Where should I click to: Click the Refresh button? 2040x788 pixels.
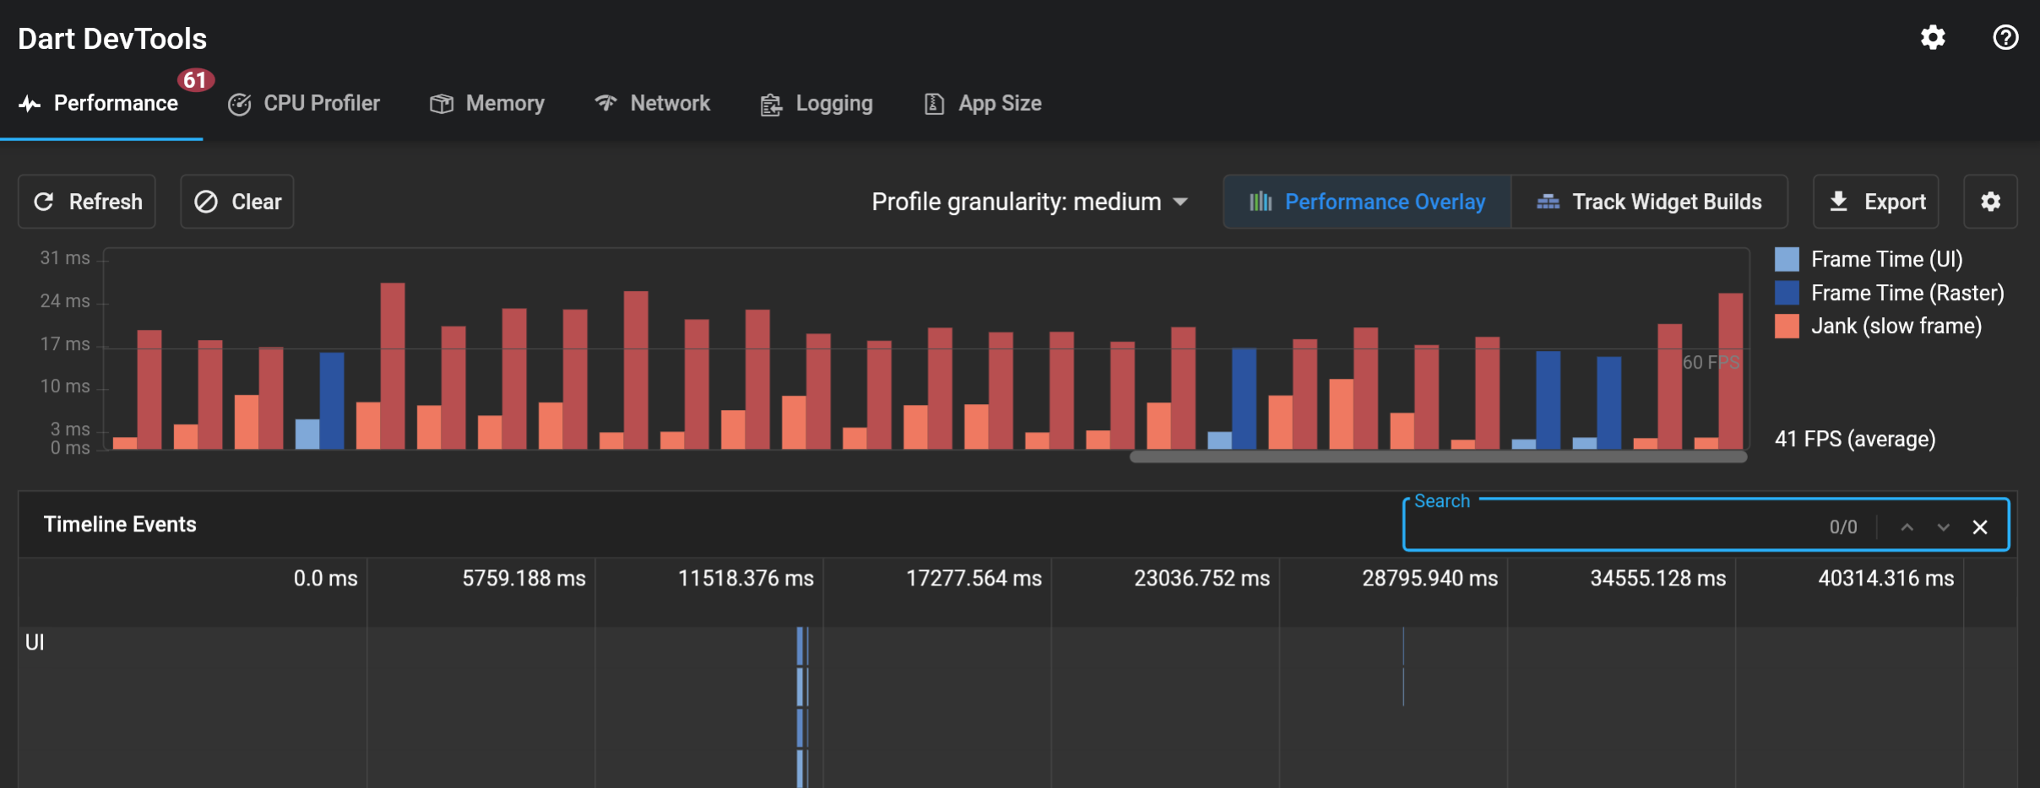(87, 202)
